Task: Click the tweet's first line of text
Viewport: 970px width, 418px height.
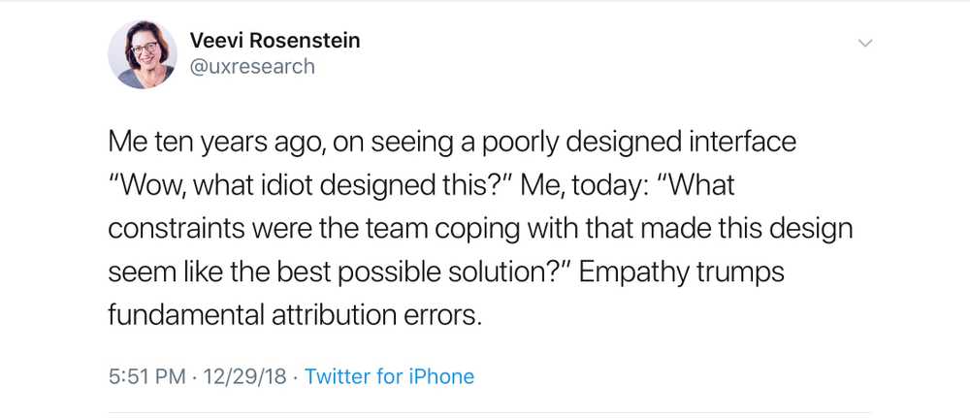Action: tap(452, 143)
